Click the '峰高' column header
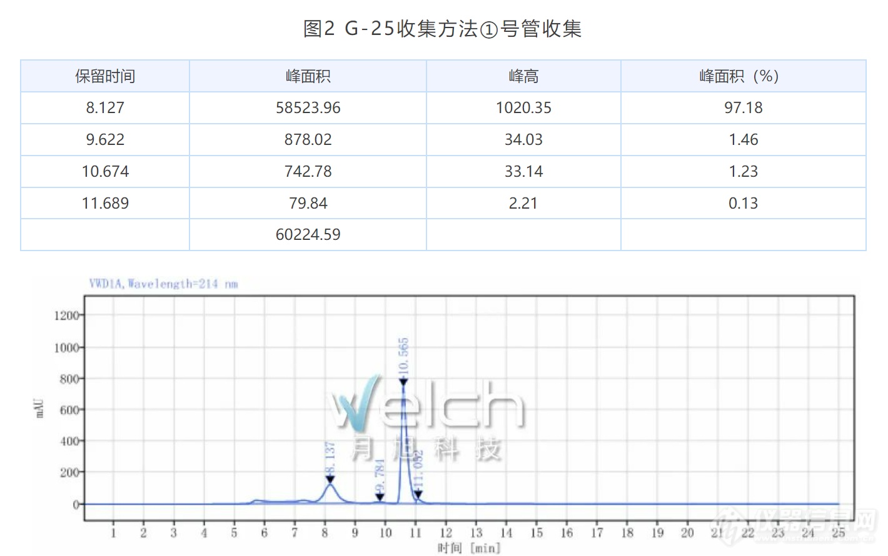Screen dimensions: 888x556 (523, 76)
